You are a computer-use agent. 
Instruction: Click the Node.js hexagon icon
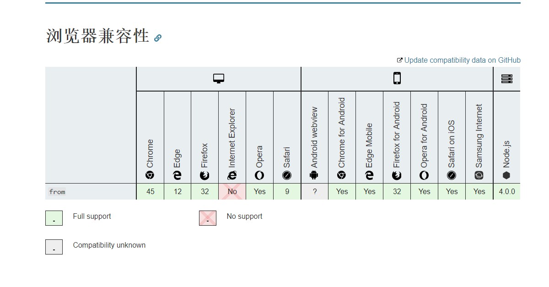[x=506, y=175]
